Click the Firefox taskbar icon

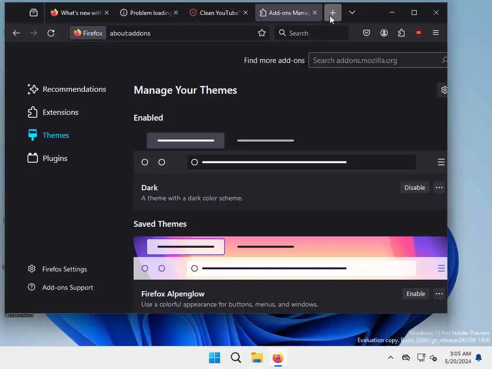click(278, 357)
